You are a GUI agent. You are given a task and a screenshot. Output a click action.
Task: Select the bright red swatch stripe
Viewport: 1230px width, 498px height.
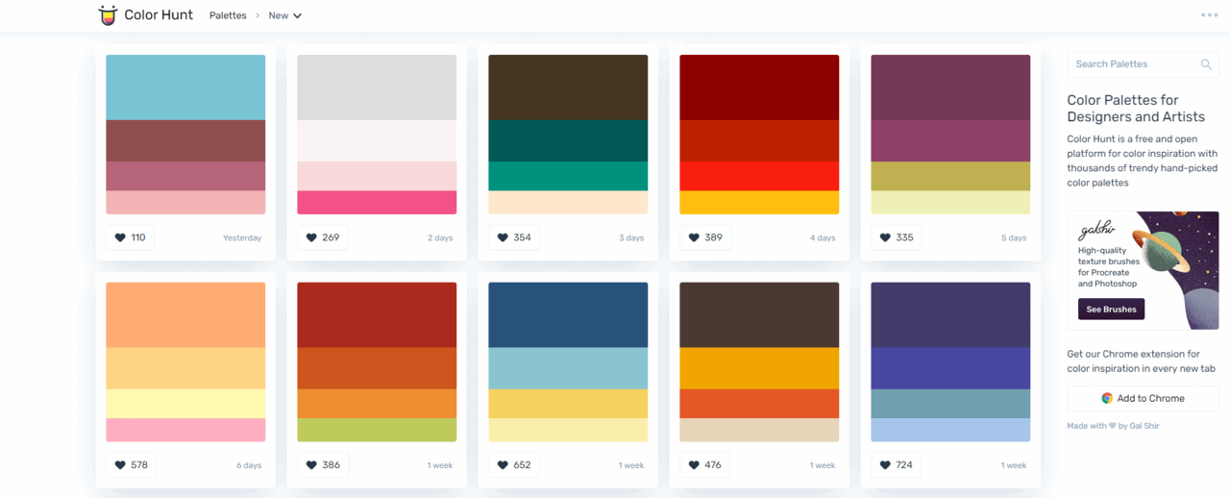(x=759, y=176)
